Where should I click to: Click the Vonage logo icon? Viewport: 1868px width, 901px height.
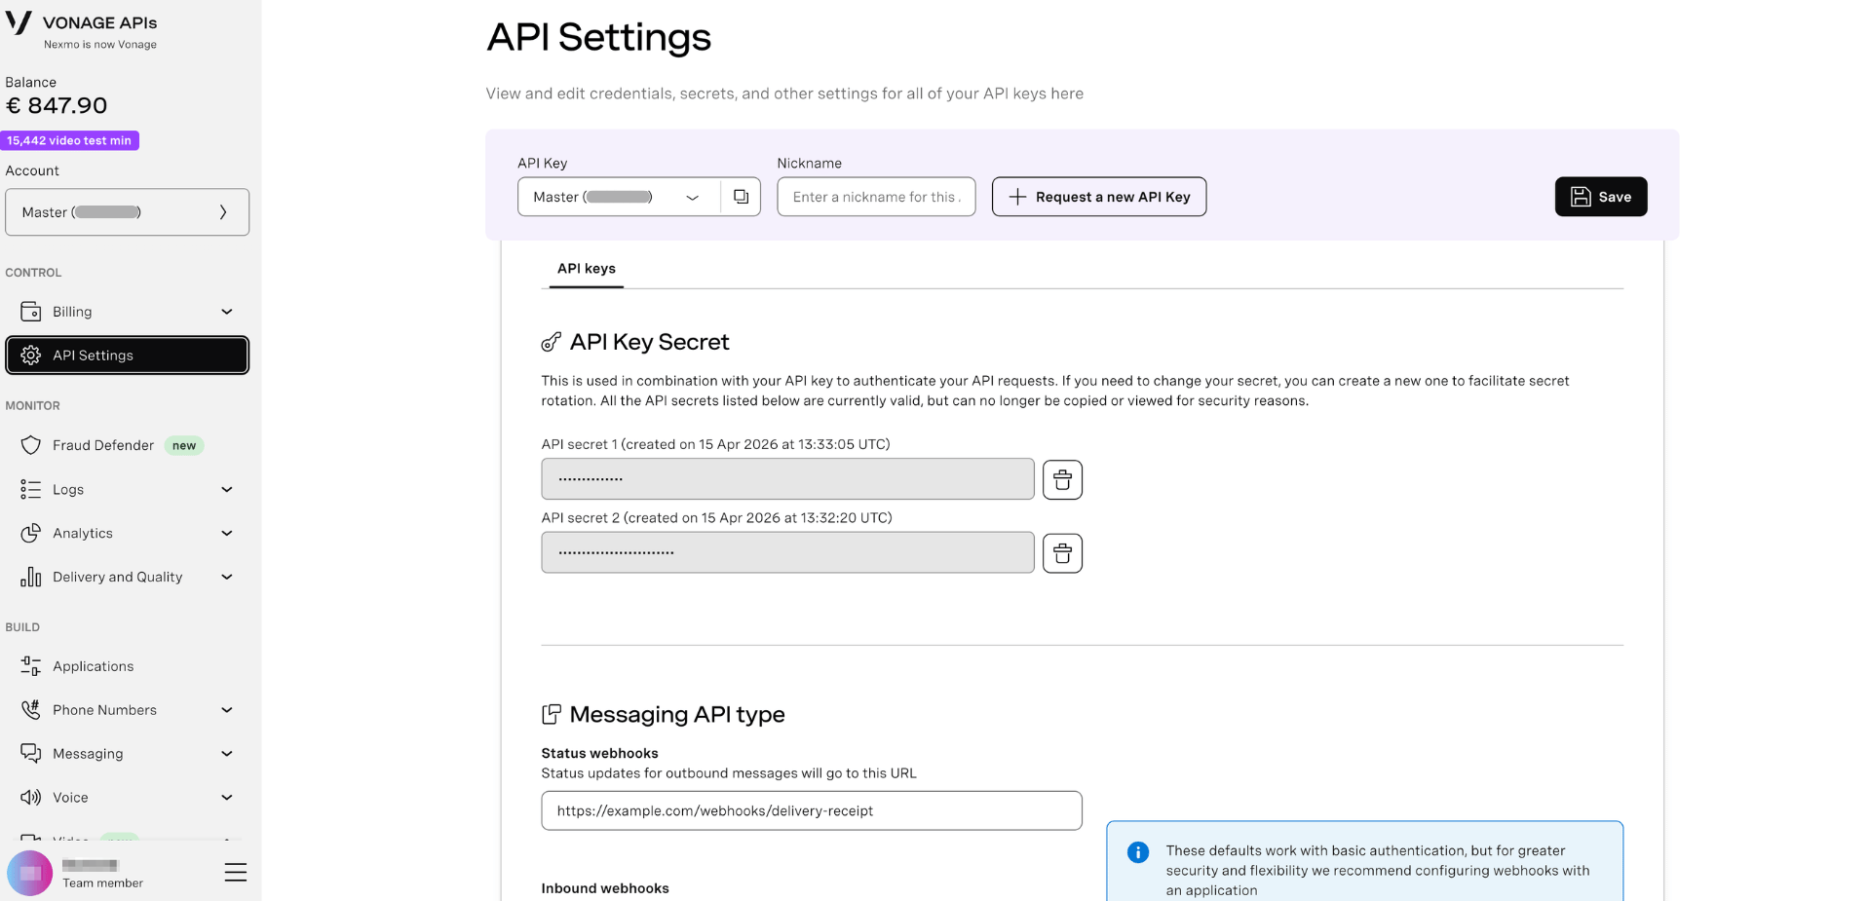tap(19, 22)
